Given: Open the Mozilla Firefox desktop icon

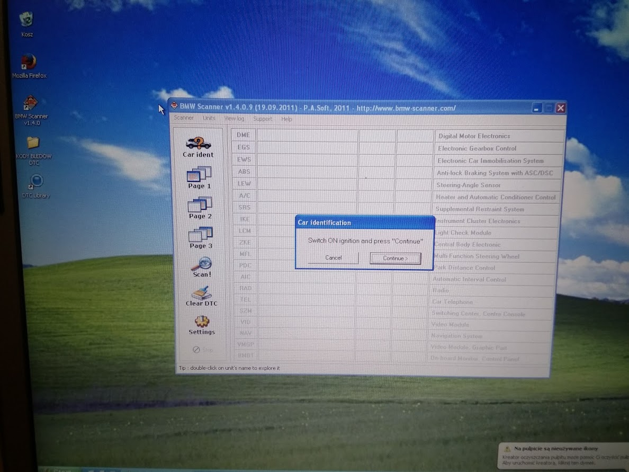Looking at the screenshot, I should (x=29, y=62).
